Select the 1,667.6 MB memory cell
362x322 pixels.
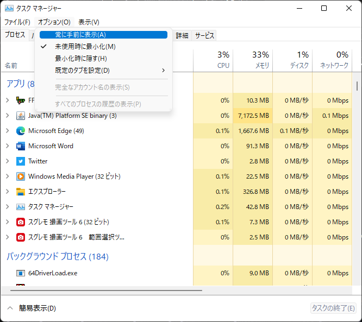tap(253, 131)
